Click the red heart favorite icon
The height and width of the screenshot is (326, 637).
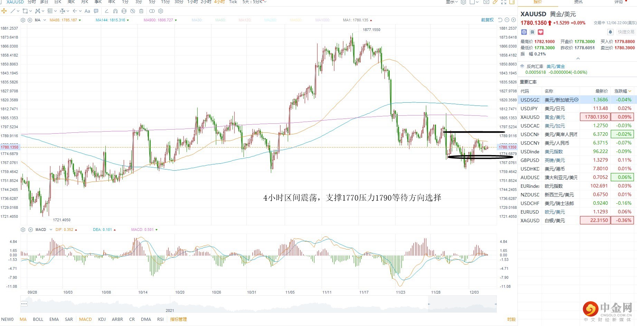tap(541, 32)
